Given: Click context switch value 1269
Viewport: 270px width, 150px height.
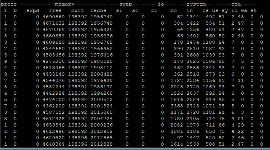Looking at the screenshot, I should click(x=209, y=87).
